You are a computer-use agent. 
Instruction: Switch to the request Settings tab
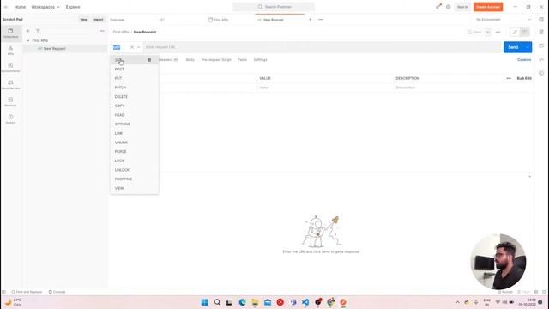coord(260,60)
